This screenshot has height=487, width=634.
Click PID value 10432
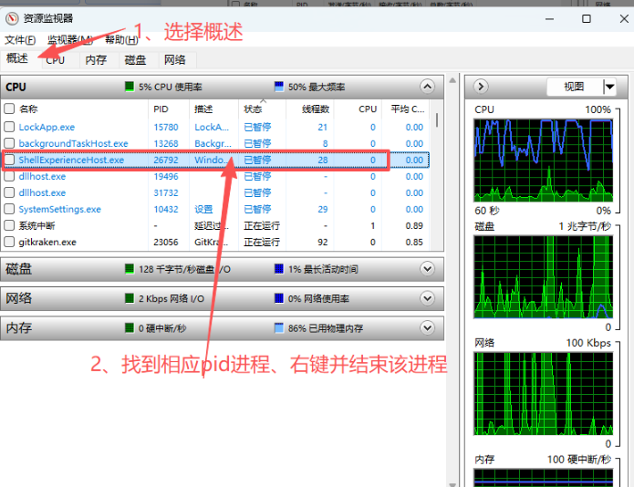166,209
